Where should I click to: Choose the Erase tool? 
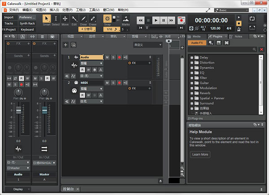93,18
